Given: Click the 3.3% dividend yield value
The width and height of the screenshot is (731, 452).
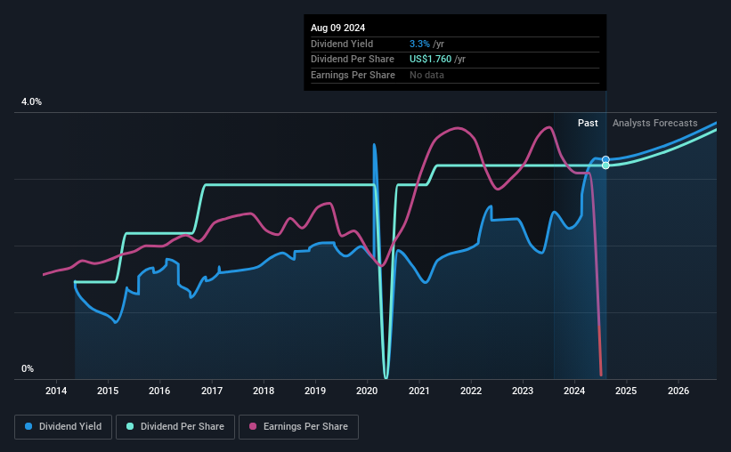Looking at the screenshot, I should 419,44.
